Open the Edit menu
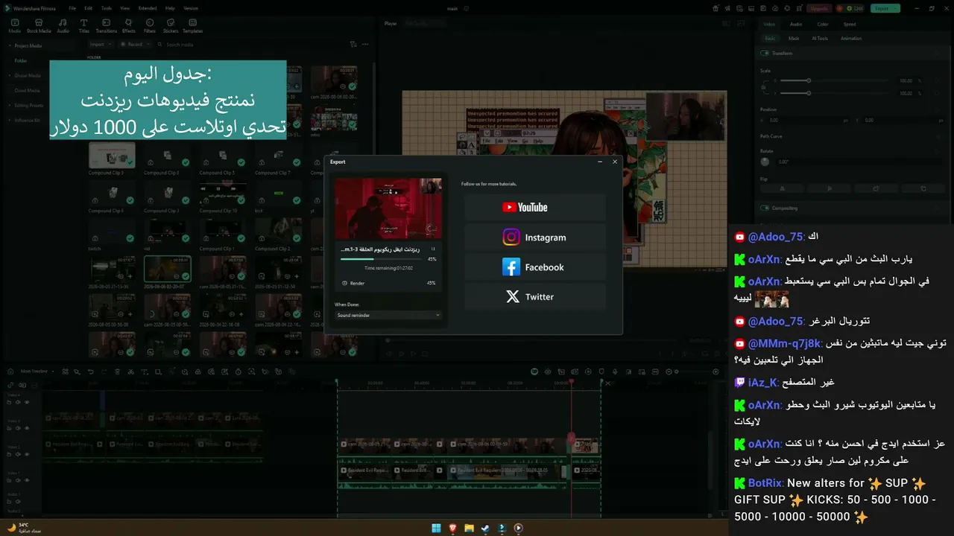 click(89, 8)
